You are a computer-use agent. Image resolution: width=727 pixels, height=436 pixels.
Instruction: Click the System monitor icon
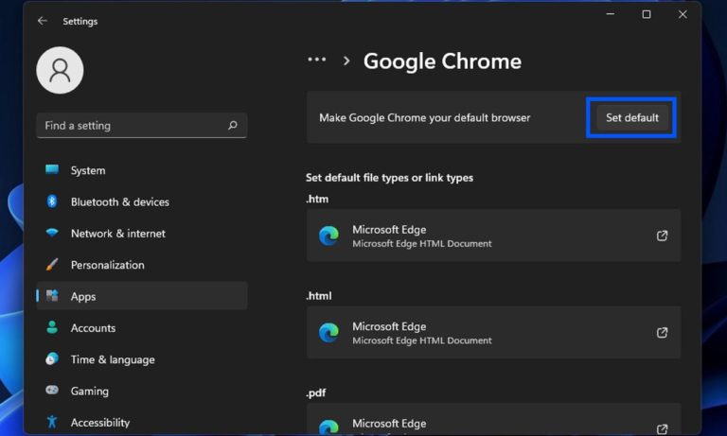point(52,169)
